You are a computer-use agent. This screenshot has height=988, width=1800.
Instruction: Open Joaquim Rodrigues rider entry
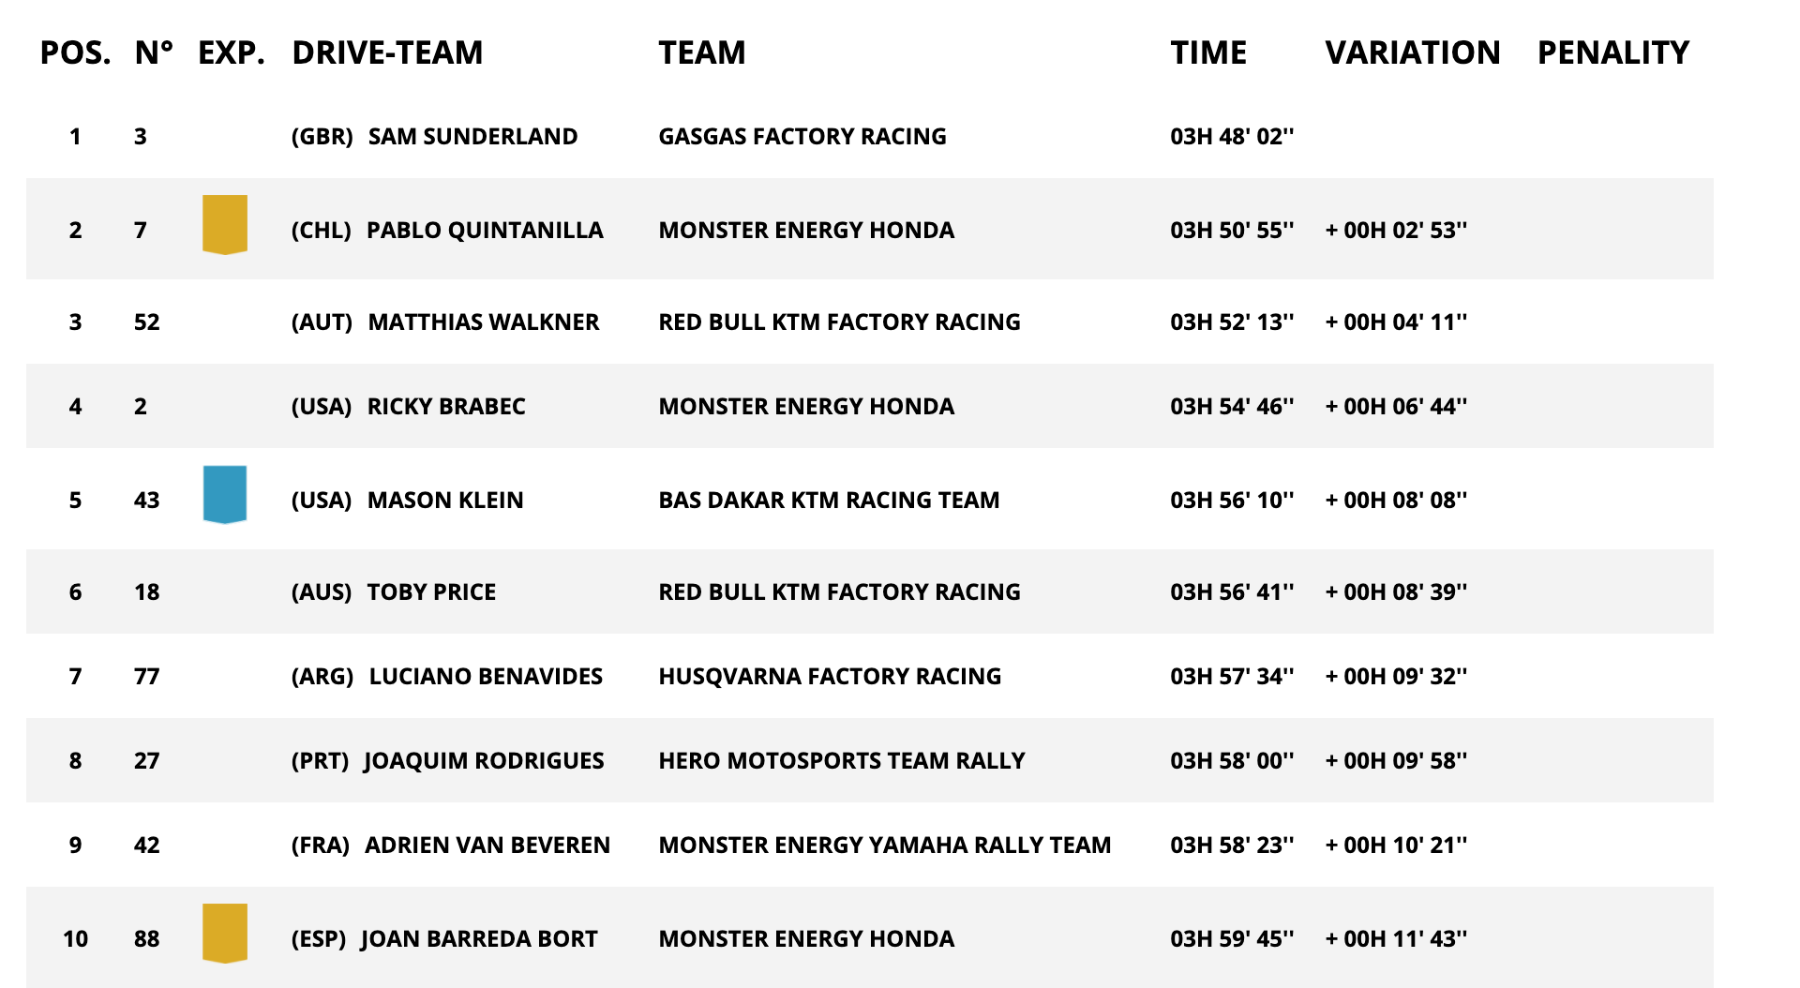(x=484, y=761)
